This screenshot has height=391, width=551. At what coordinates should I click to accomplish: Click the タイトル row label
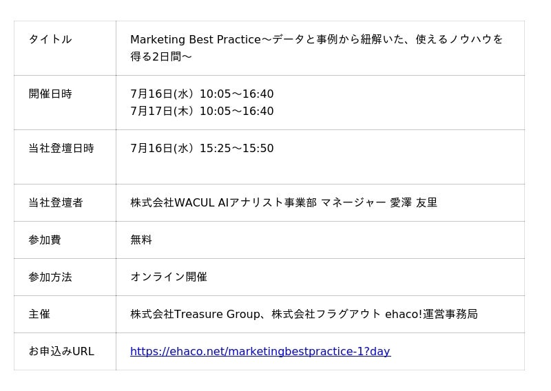click(x=50, y=39)
